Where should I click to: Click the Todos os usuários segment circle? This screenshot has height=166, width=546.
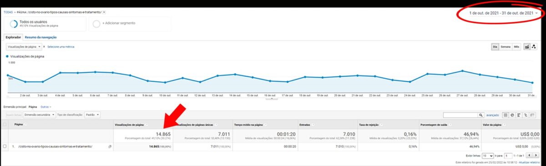[x=14, y=24]
